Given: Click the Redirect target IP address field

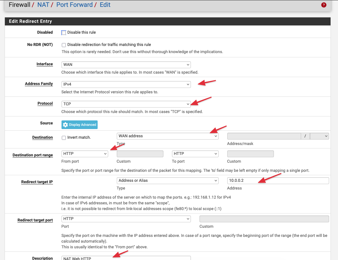Looking at the screenshot, I should pos(278,181).
